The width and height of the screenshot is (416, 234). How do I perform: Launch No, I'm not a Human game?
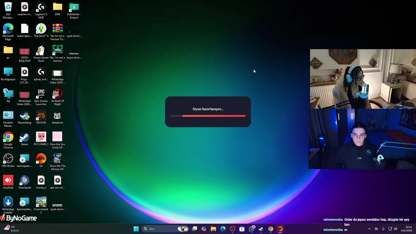coord(58,54)
